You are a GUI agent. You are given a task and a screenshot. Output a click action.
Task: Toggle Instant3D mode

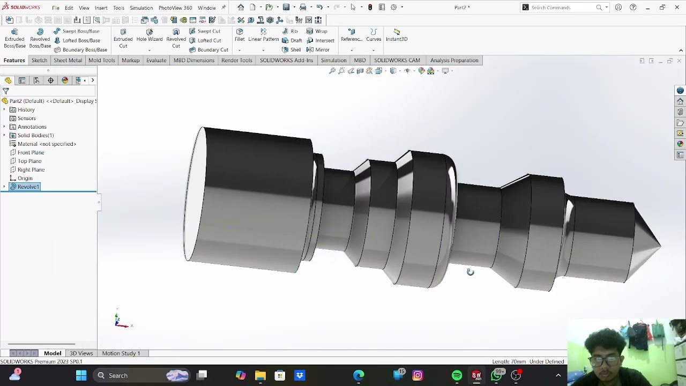tap(397, 35)
